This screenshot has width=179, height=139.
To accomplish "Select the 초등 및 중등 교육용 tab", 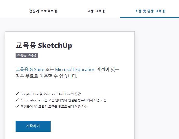I will point(150,11).
